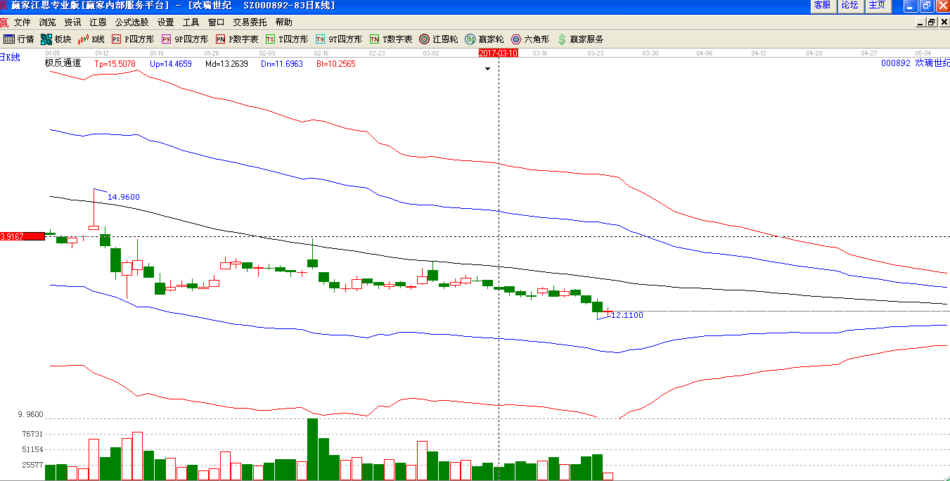Image resolution: width=950 pixels, height=481 pixels.
Task: Click the 01-12 date on time axis
Action: point(102,53)
